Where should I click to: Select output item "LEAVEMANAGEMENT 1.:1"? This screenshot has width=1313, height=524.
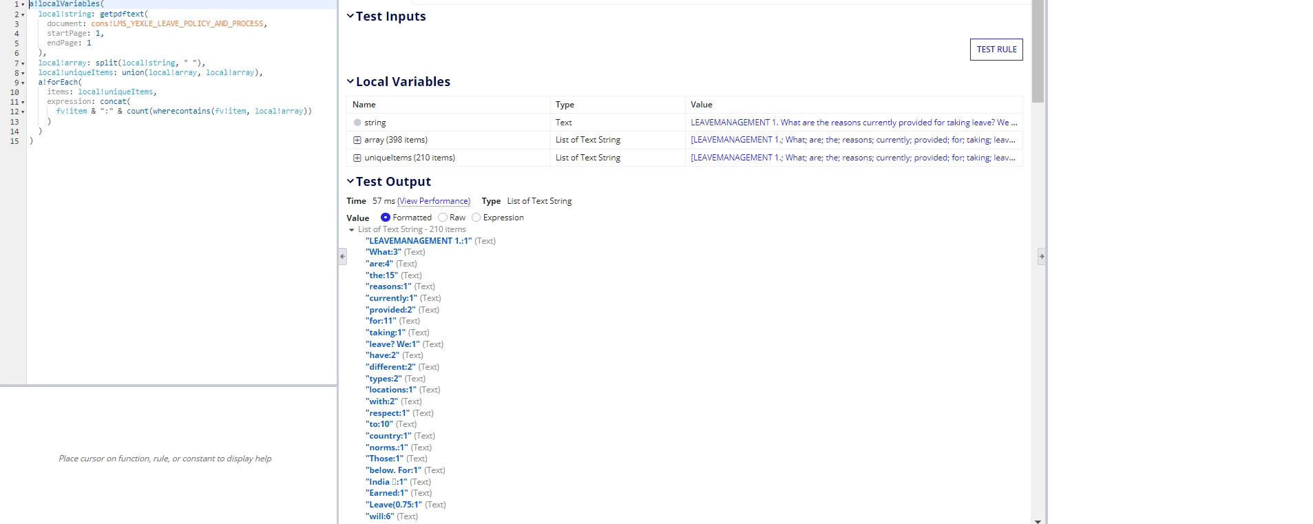(x=419, y=241)
